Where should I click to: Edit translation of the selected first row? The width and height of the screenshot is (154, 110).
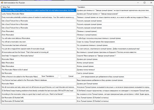(x=114, y=10)
